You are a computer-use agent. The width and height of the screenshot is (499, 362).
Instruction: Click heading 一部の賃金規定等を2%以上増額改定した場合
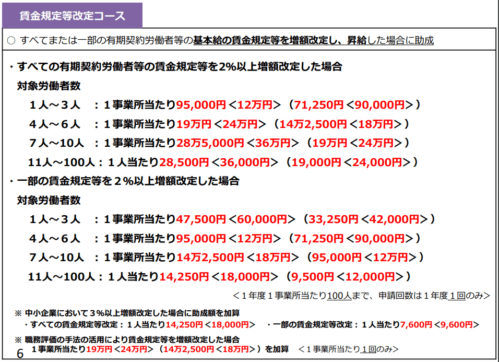(128, 181)
